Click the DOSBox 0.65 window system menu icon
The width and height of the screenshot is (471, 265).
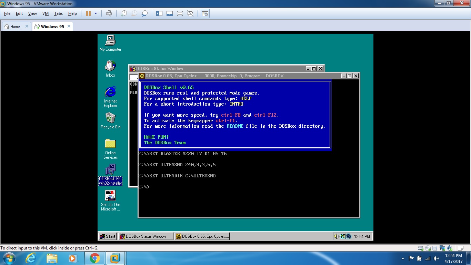[x=142, y=76]
